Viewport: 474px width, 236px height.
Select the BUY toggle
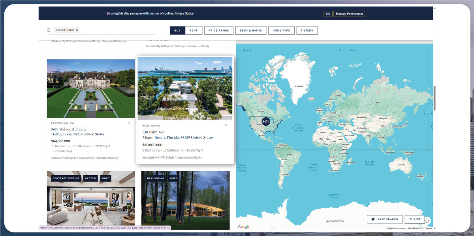(x=177, y=30)
